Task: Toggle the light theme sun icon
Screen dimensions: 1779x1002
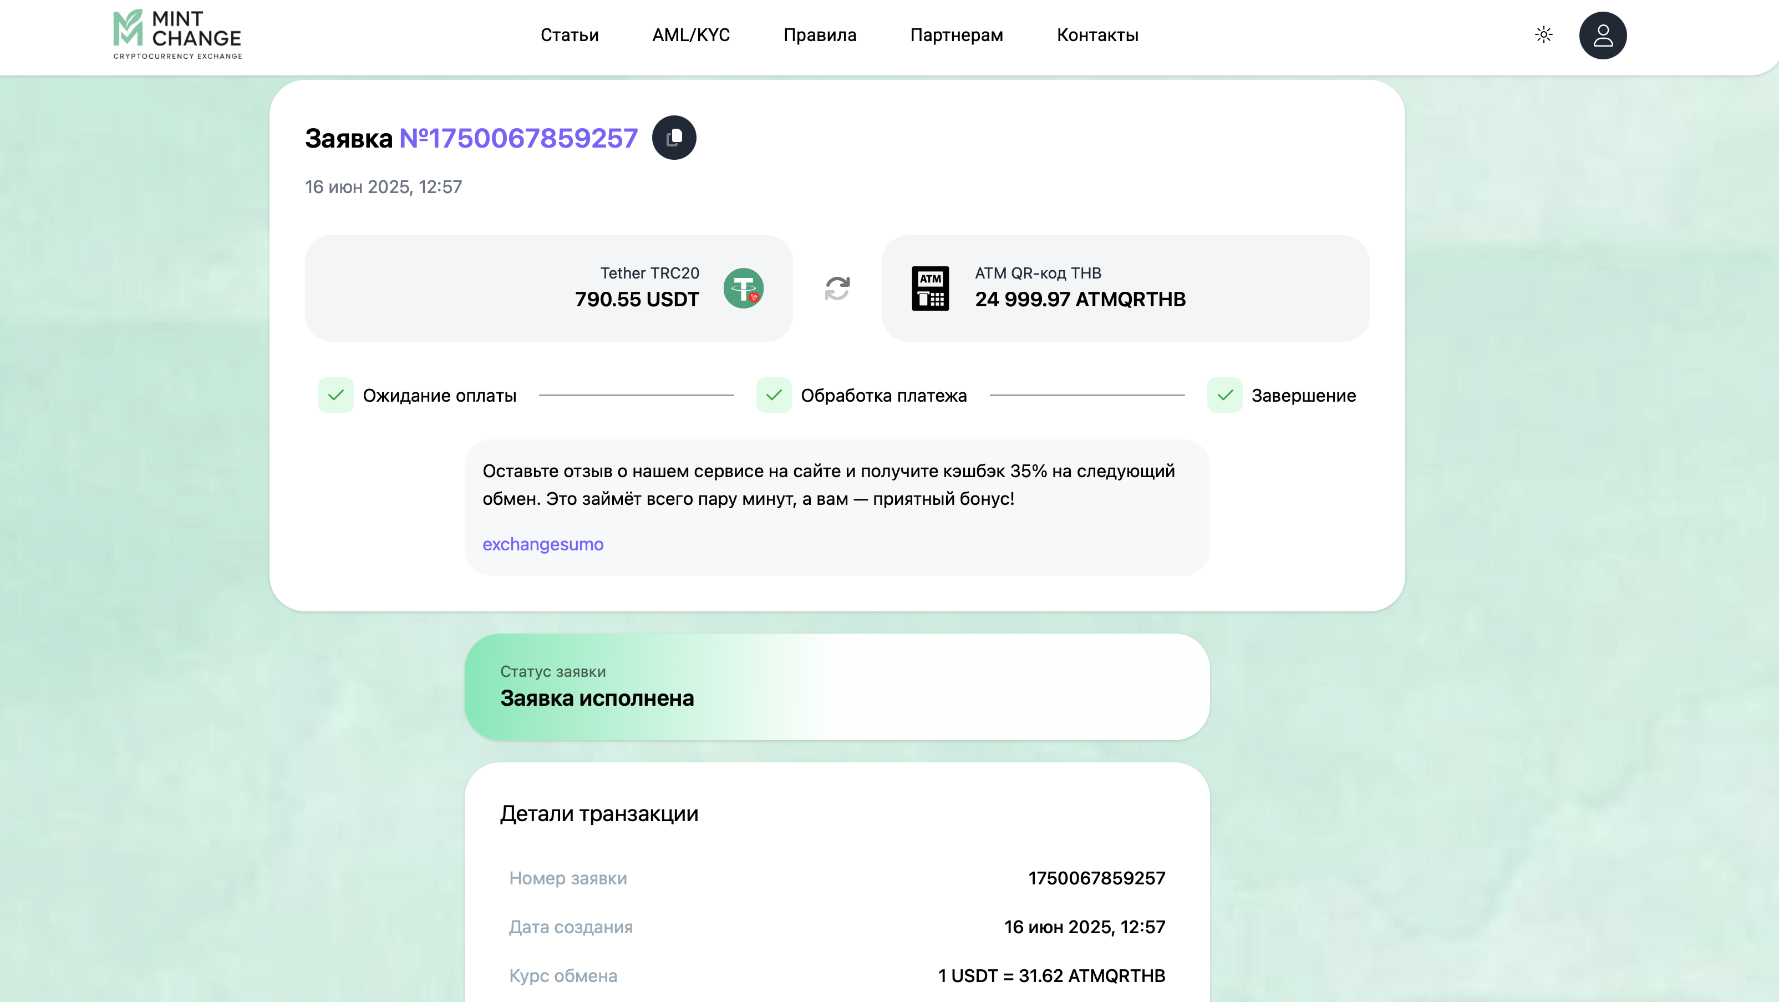Action: tap(1543, 34)
